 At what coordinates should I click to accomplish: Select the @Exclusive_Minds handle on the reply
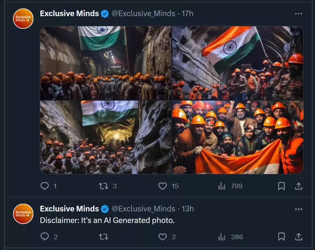(x=143, y=209)
